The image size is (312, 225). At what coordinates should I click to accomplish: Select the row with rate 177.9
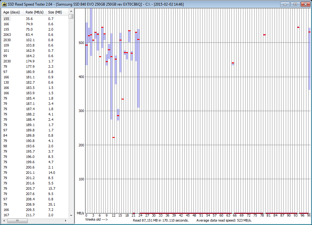(35, 66)
